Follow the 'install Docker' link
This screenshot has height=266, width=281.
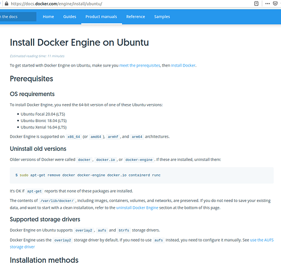(183, 66)
